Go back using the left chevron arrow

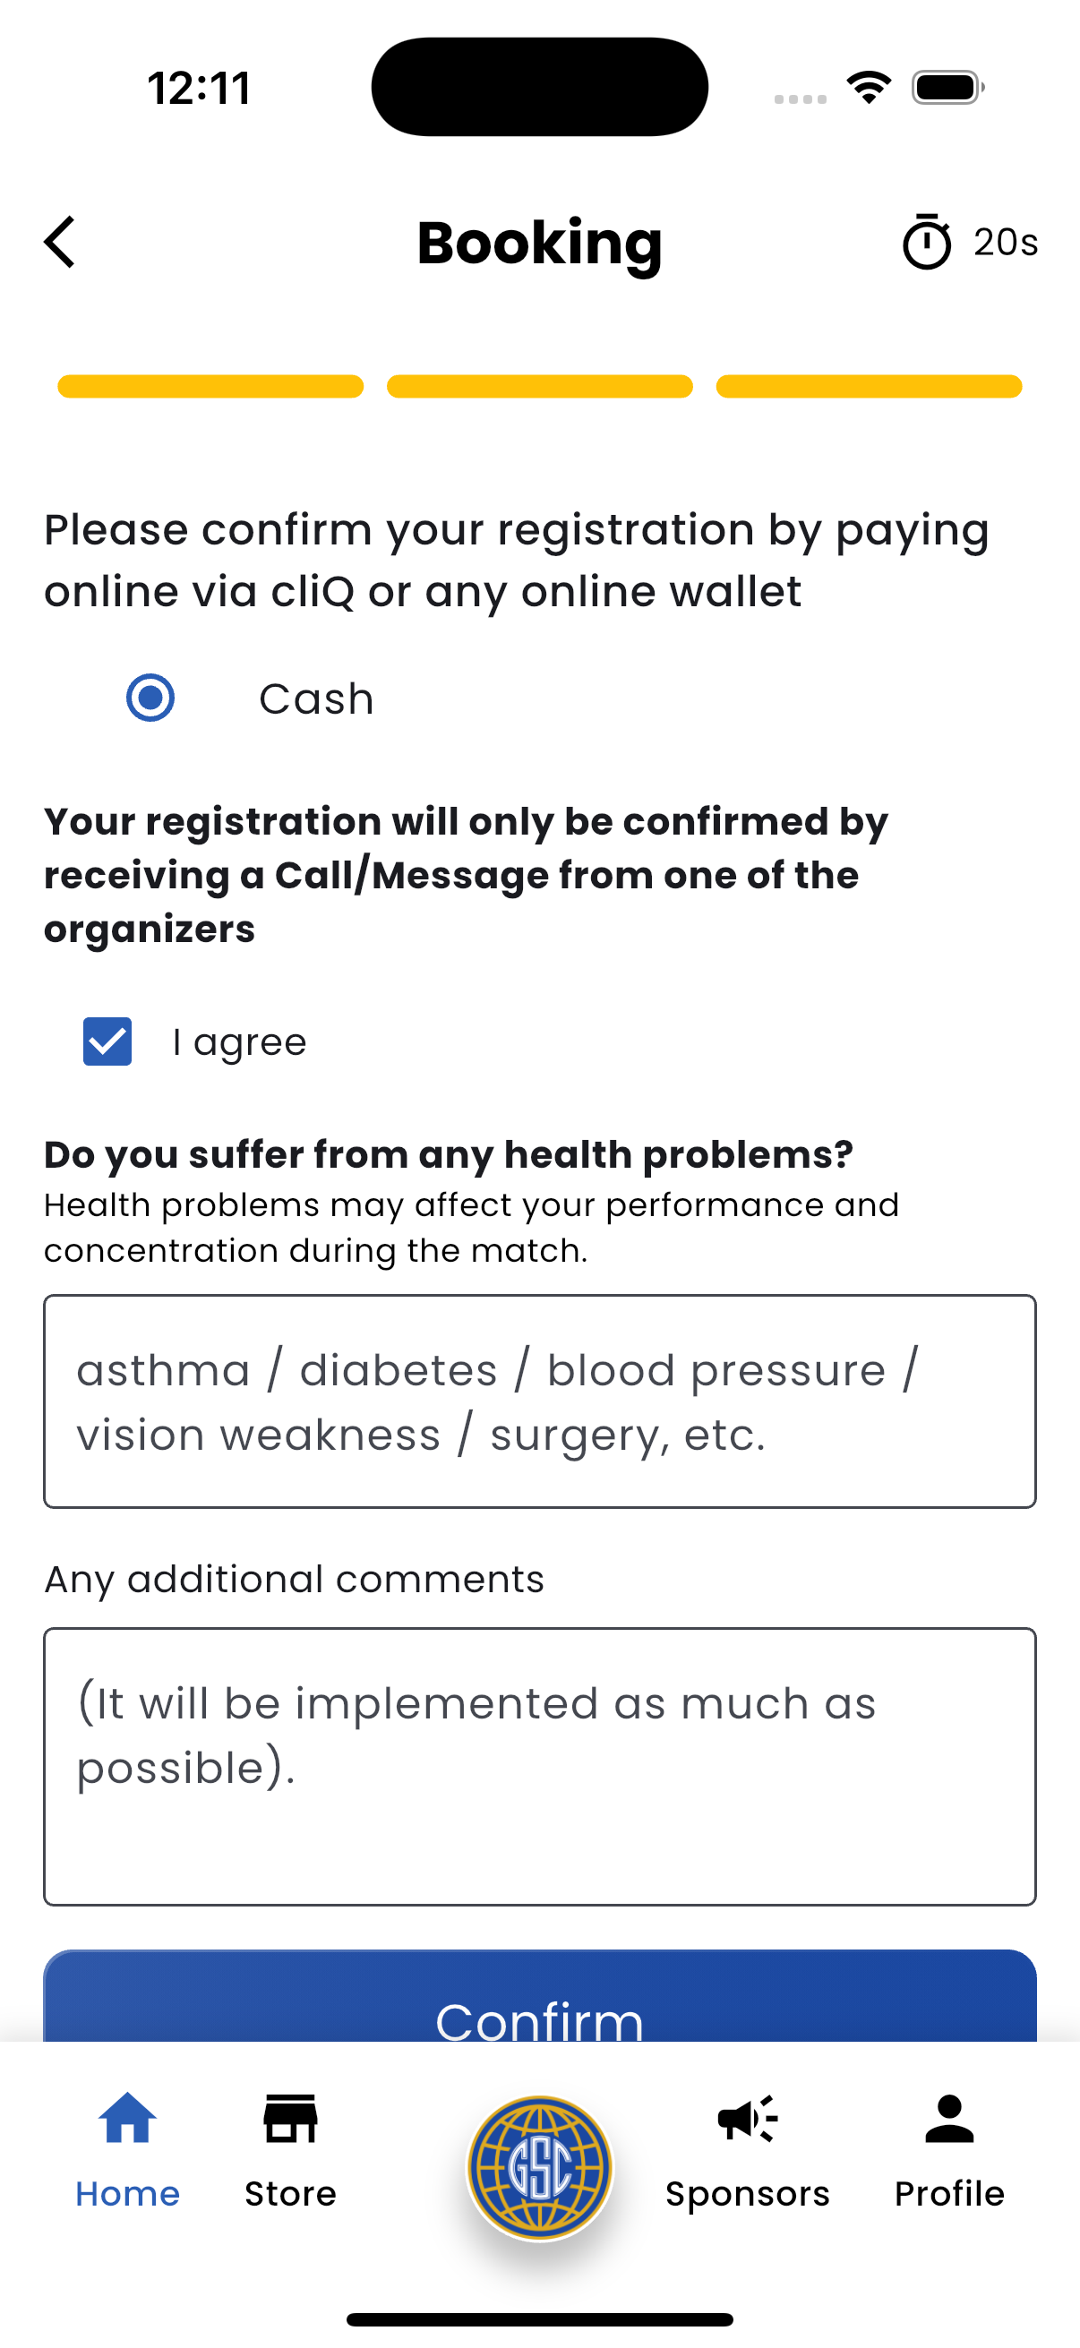tap(59, 243)
